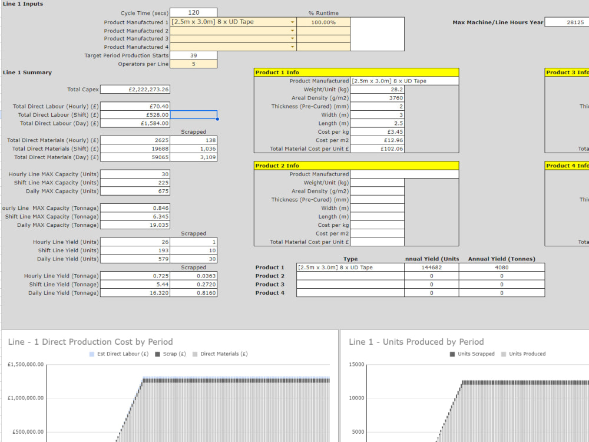Click the Units Produced legend swatch
Image resolution: width=589 pixels, height=442 pixels.
[x=504, y=354]
